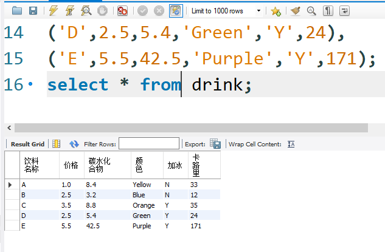The height and width of the screenshot is (252, 385).
Task: Execute the query using the lightning bolt icon
Action: [x=54, y=11]
